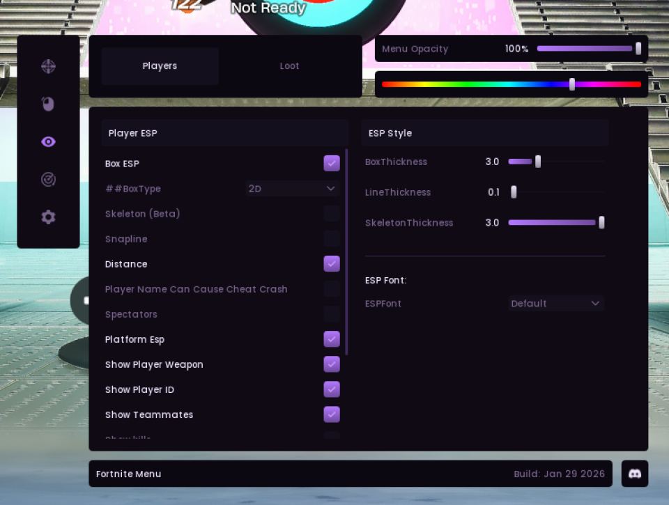Click the ESP Font: label
This screenshot has width=669, height=505.
[385, 280]
